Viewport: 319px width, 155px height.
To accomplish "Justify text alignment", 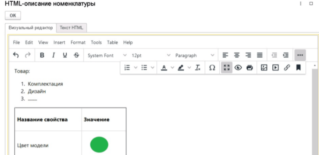I will 259,55.
